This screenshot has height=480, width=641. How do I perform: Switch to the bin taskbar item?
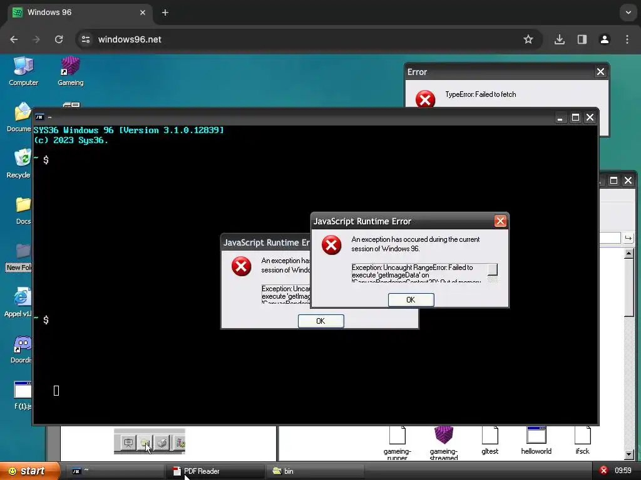coord(315,471)
